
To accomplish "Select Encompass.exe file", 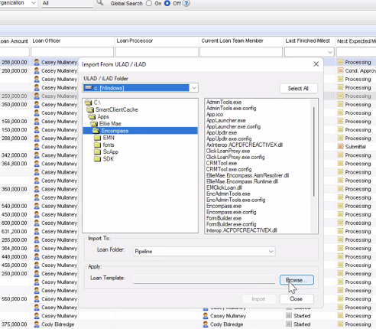I will click(x=224, y=206).
